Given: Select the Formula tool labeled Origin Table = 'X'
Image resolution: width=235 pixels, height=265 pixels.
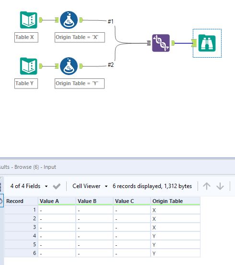Looking at the screenshot, I should point(69,20).
